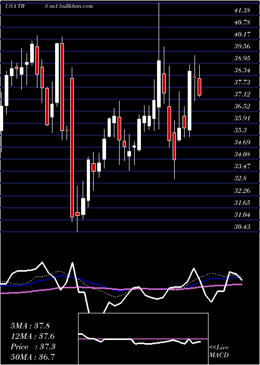Image resolution: width=260 pixels, height=365 pixels.
Task: Click the Price : 37.3 readout
Action: pos(33,347)
